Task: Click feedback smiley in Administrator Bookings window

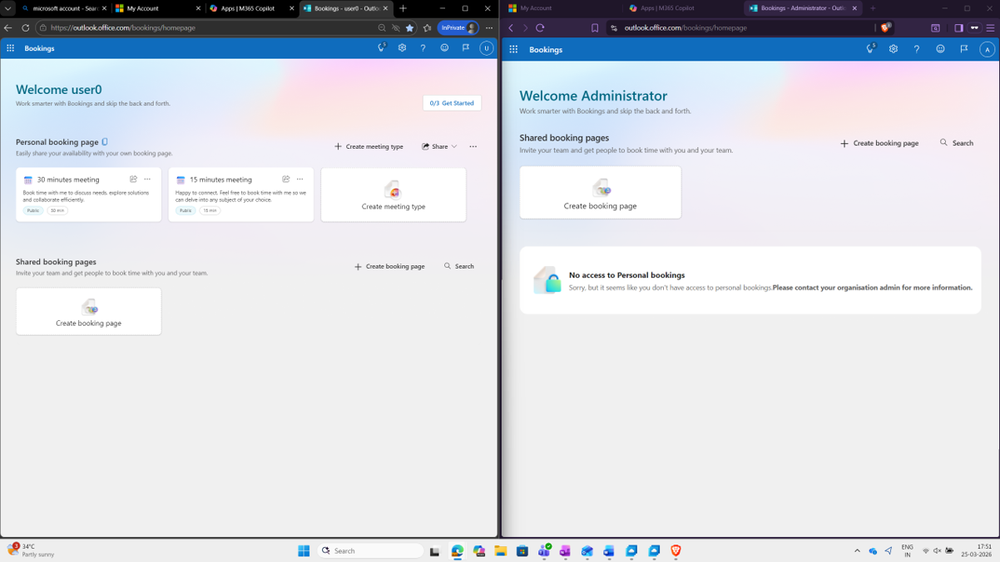Action: click(x=940, y=49)
